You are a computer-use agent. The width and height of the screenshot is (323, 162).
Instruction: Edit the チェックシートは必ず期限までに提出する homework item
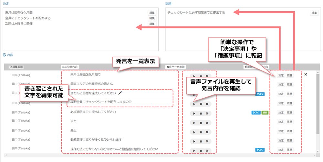pos(314,13)
